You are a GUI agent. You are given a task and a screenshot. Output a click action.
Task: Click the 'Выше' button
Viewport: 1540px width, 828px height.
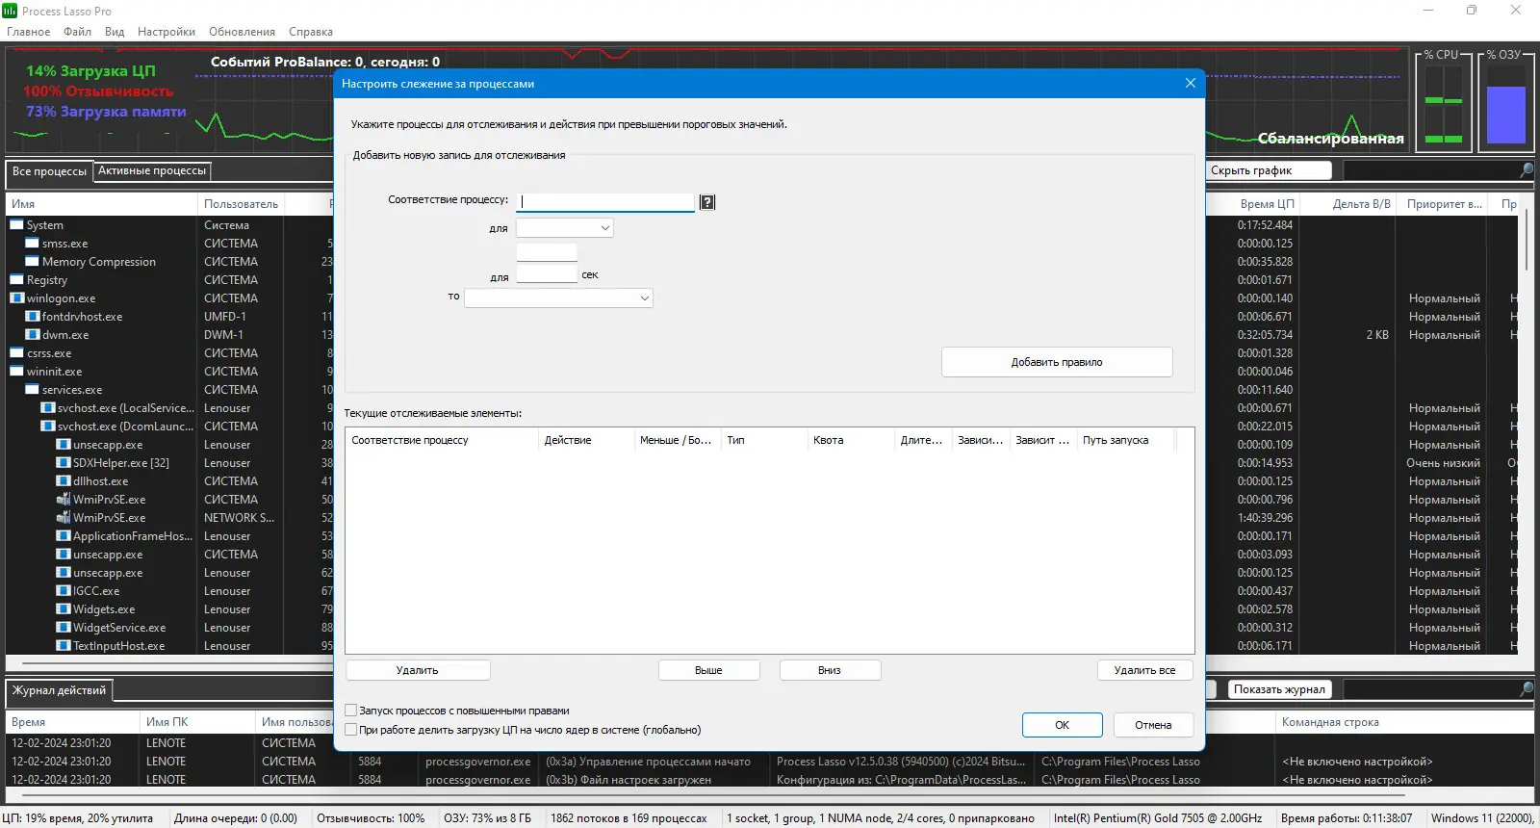(708, 670)
